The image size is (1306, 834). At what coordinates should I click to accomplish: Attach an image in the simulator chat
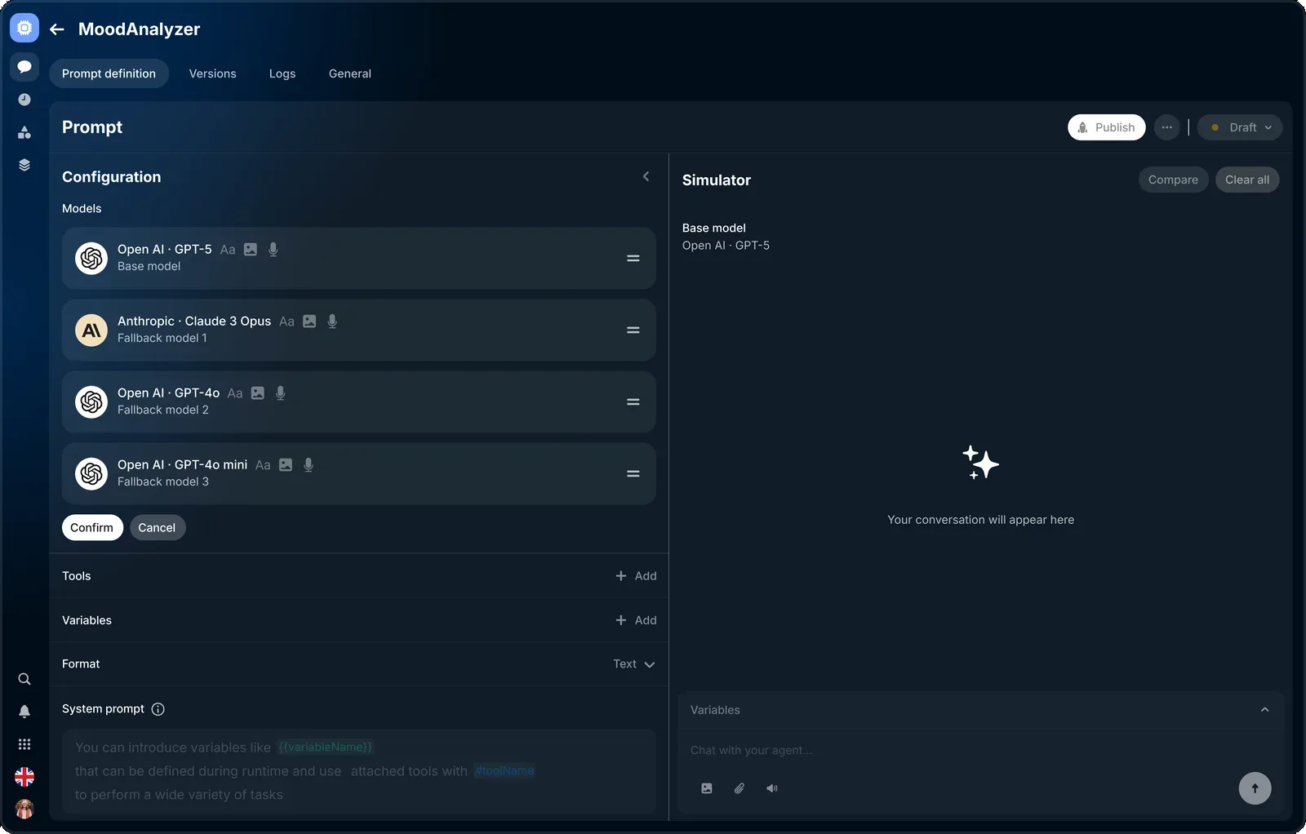(707, 788)
